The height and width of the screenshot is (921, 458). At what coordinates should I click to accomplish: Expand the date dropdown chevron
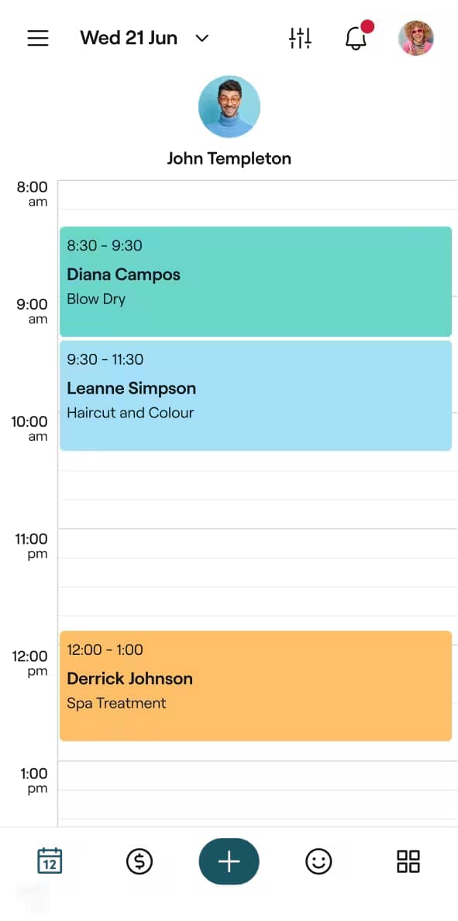point(201,38)
